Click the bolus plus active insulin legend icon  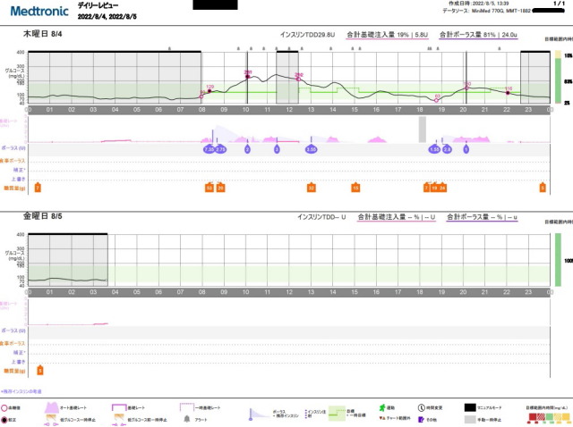pyautogui.click(x=260, y=414)
